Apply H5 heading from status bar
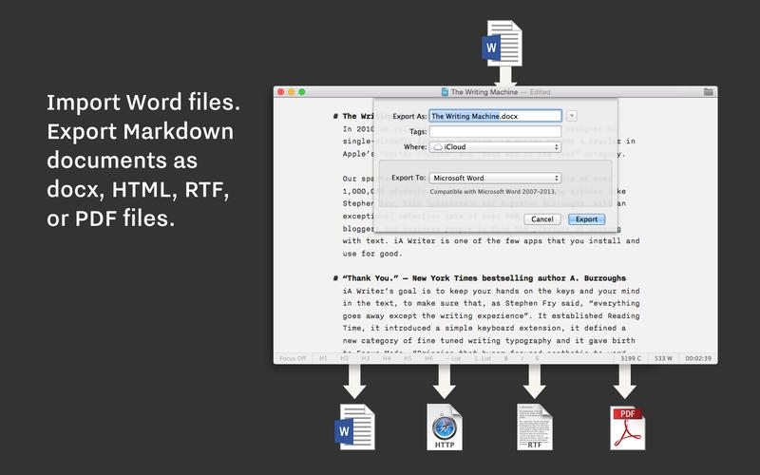 tap(408, 358)
